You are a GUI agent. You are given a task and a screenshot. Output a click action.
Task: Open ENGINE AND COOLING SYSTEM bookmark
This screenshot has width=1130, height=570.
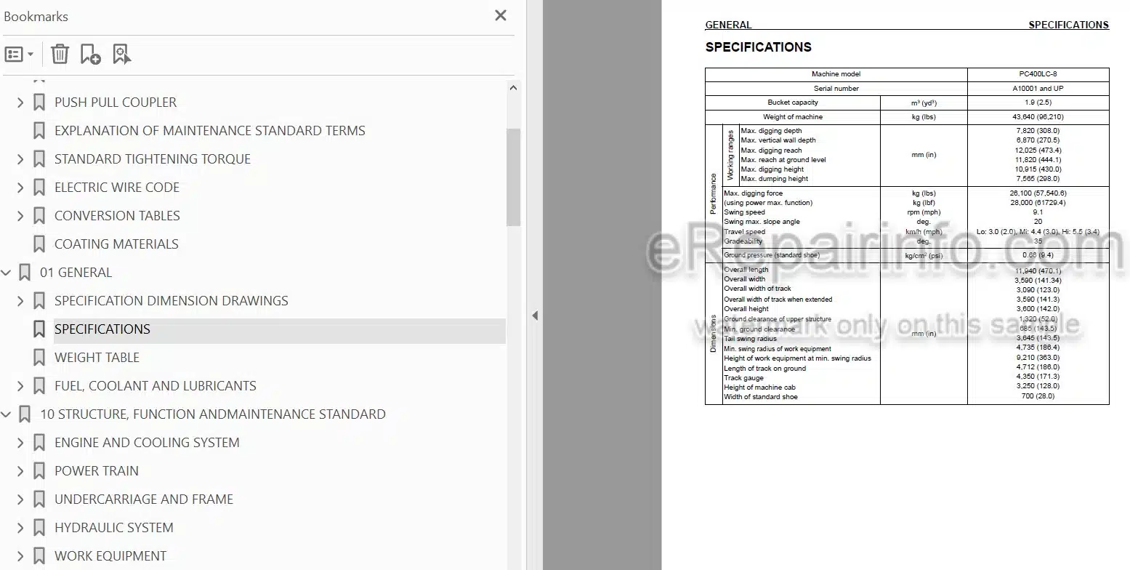click(147, 443)
